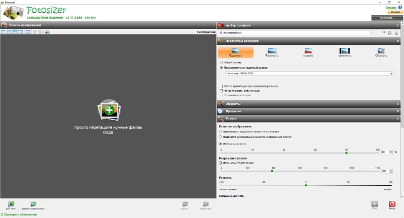Open the Функции menu button
This screenshot has height=218, width=404.
click(387, 18)
